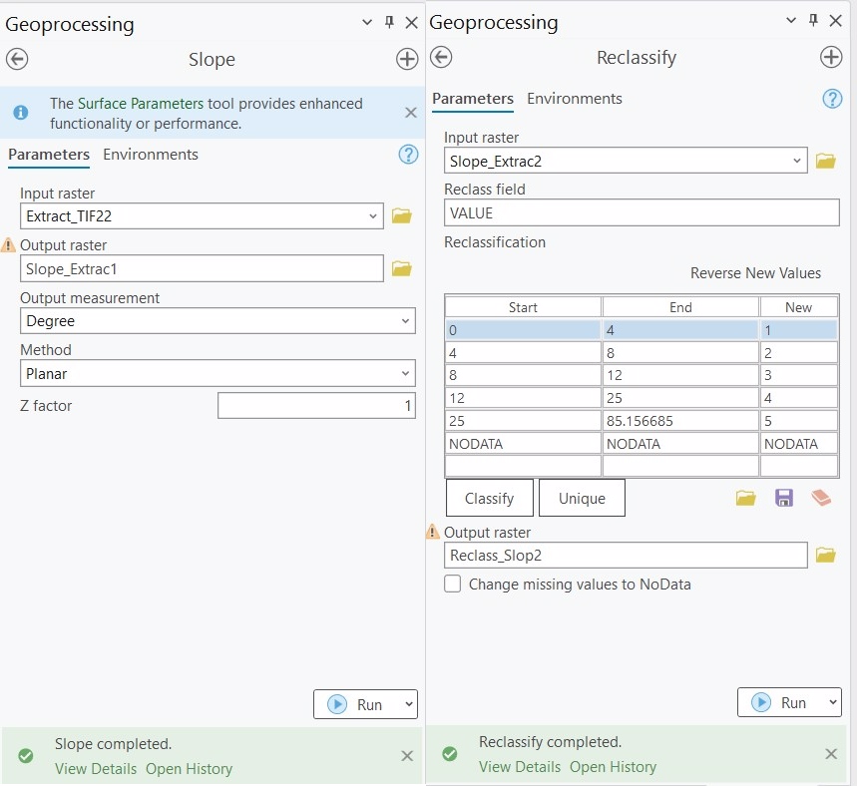Open help for the Reclassify tool

click(832, 99)
